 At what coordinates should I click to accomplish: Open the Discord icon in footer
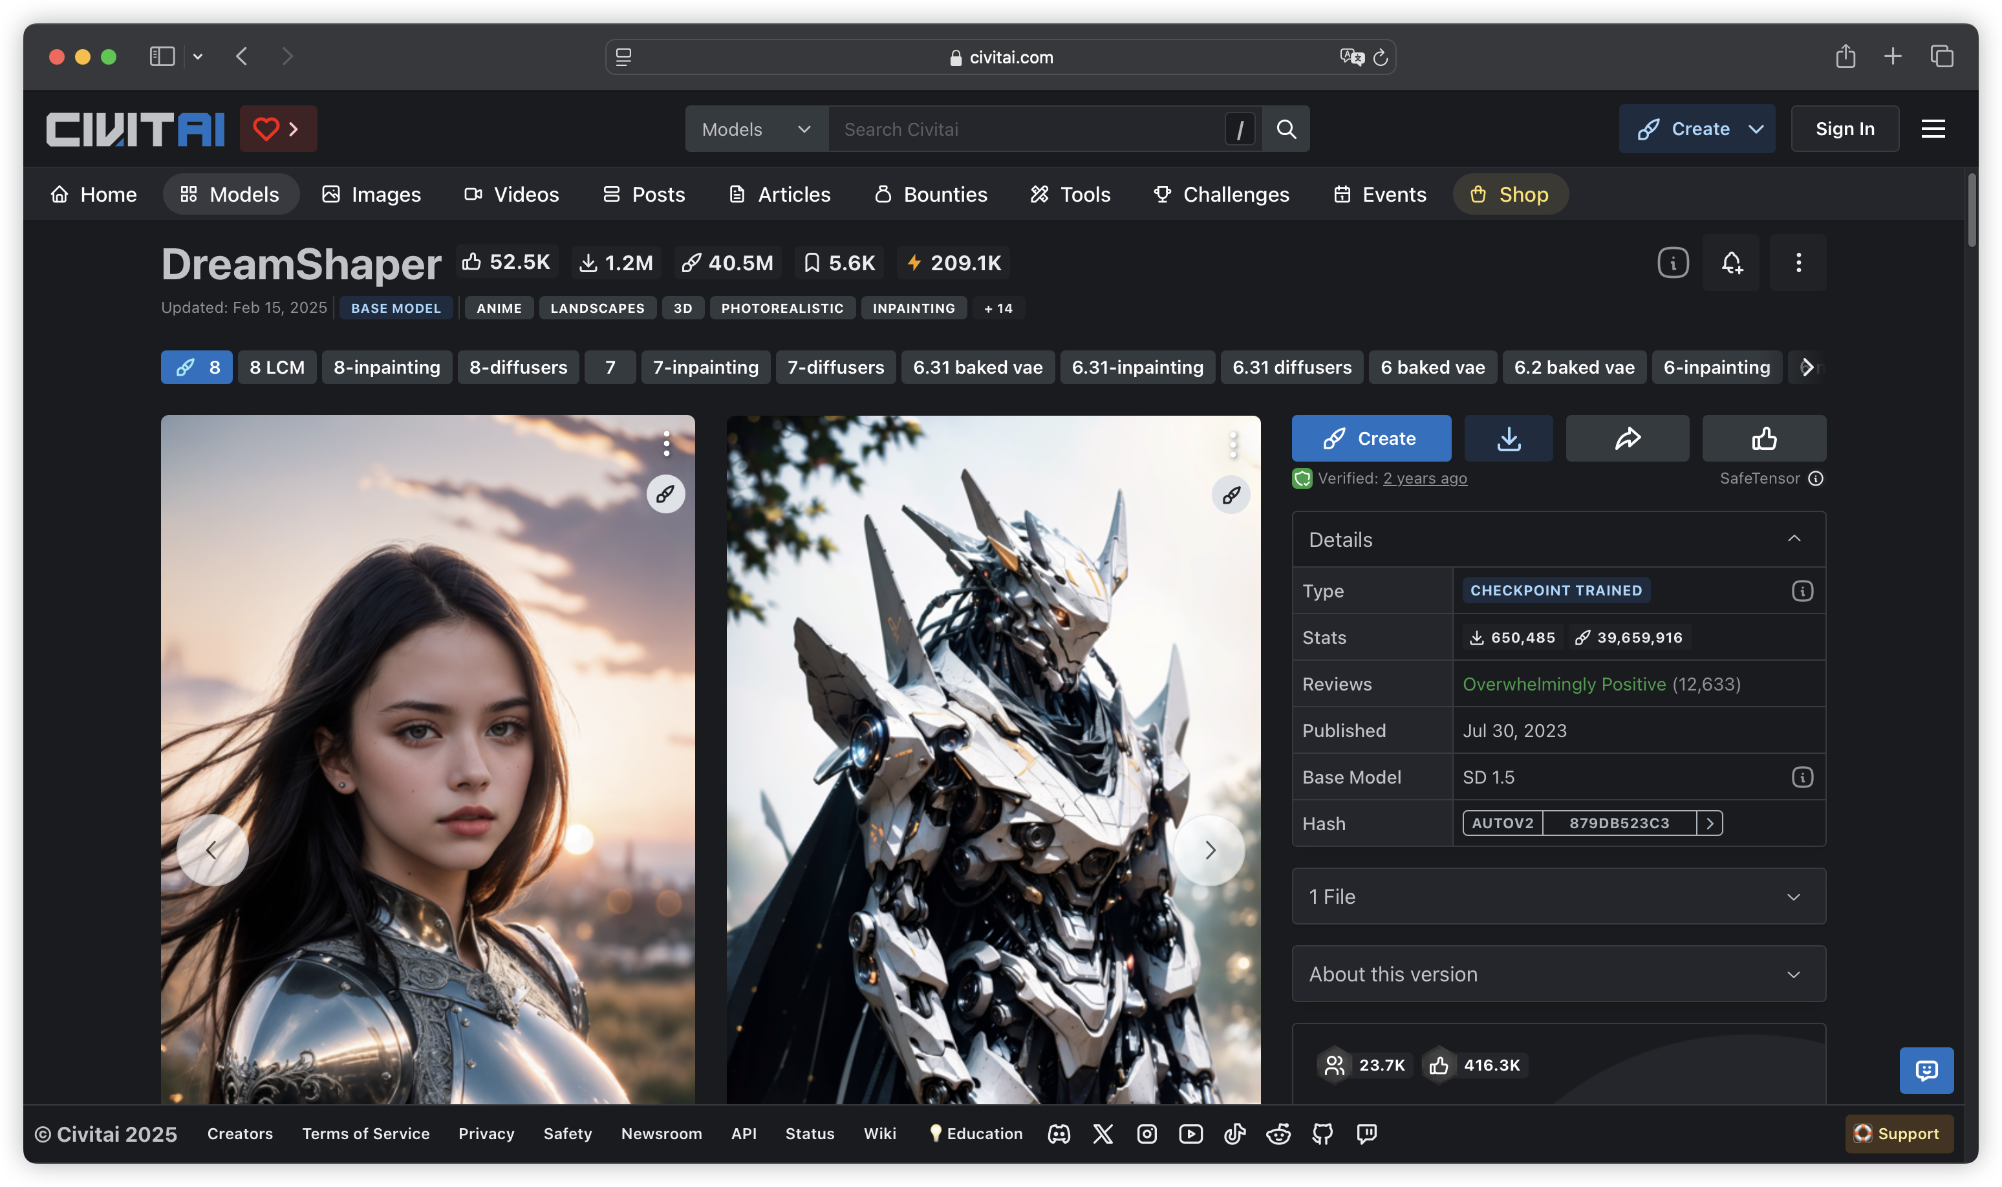tap(1059, 1133)
